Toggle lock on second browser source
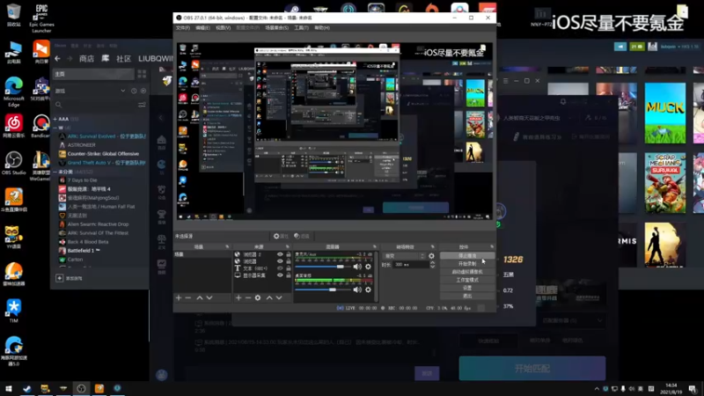The width and height of the screenshot is (704, 396). (x=289, y=260)
